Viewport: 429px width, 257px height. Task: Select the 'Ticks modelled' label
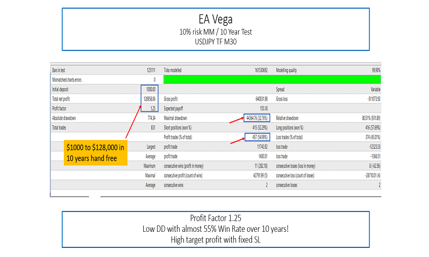pyautogui.click(x=173, y=70)
